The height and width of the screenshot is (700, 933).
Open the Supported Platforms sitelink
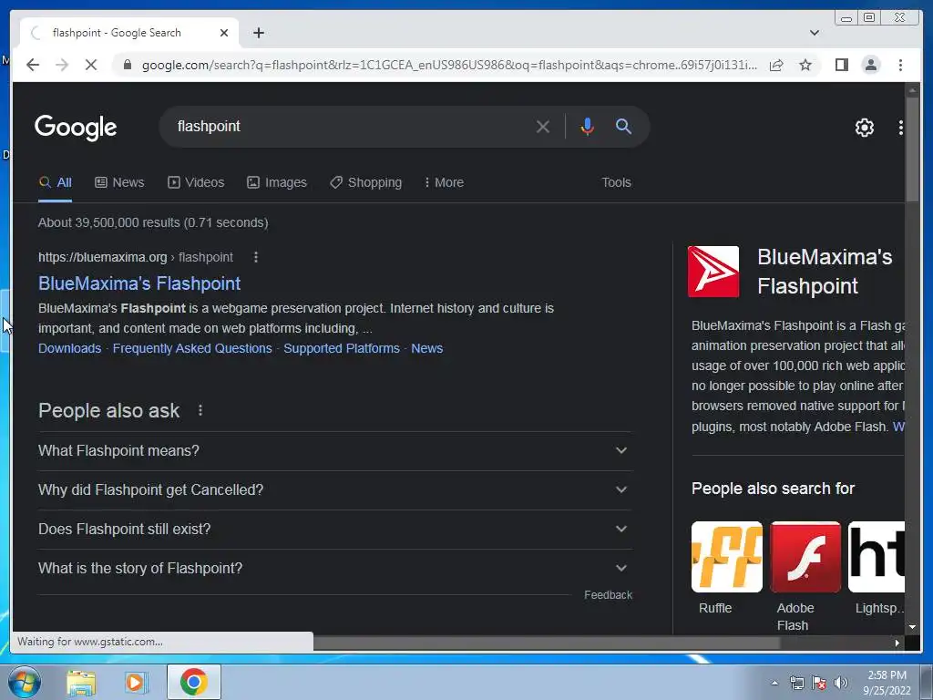(342, 348)
